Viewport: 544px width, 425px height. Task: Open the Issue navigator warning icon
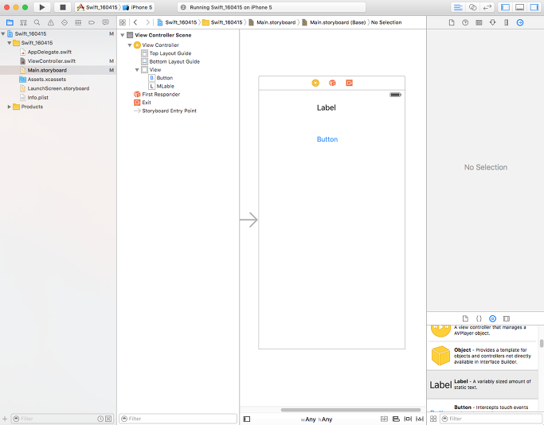tap(51, 22)
